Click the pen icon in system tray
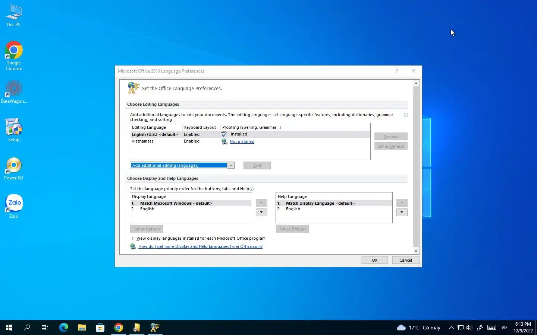The image size is (537, 335). coord(480,328)
